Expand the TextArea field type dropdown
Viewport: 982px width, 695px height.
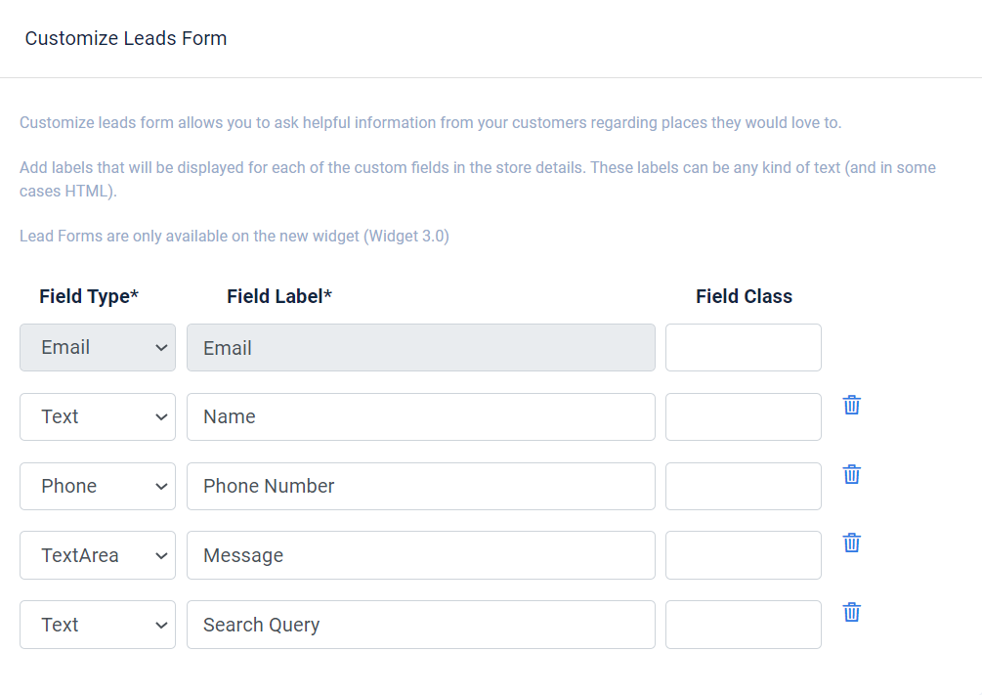click(98, 555)
